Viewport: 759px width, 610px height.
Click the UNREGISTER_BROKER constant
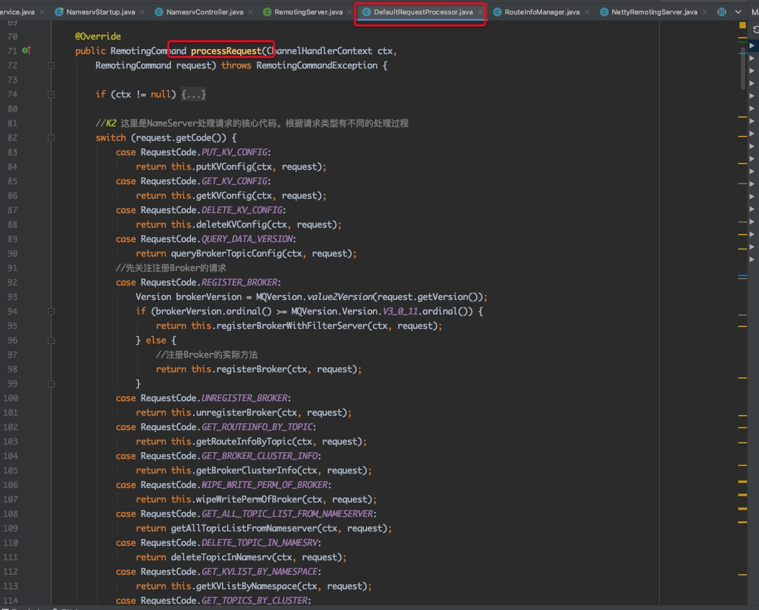[245, 398]
